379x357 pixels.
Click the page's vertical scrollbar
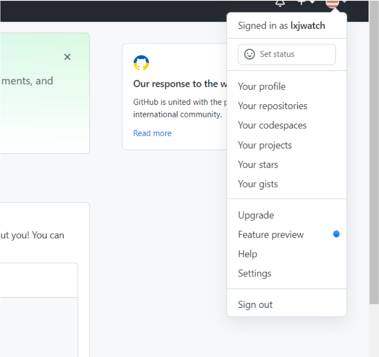click(374, 157)
